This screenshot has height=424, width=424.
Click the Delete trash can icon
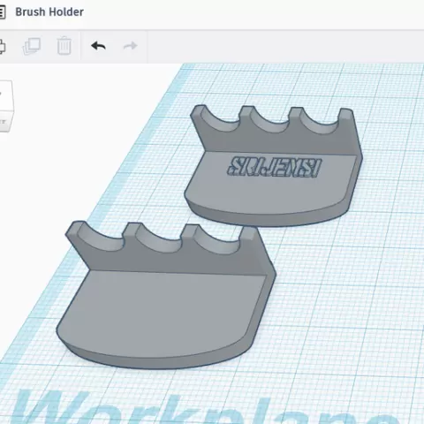tap(64, 46)
